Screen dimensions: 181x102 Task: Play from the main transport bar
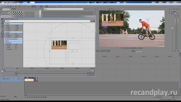coord(32,97)
